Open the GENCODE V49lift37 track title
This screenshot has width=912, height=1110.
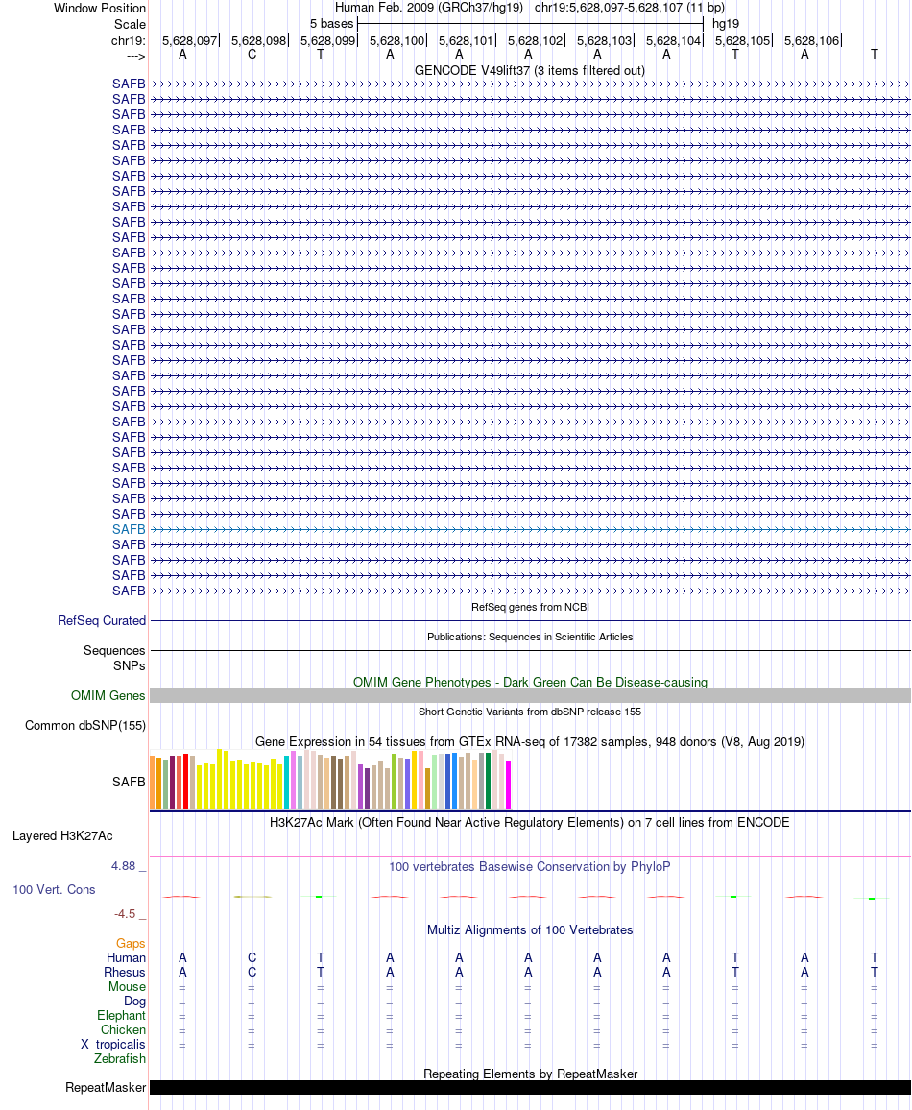529,71
